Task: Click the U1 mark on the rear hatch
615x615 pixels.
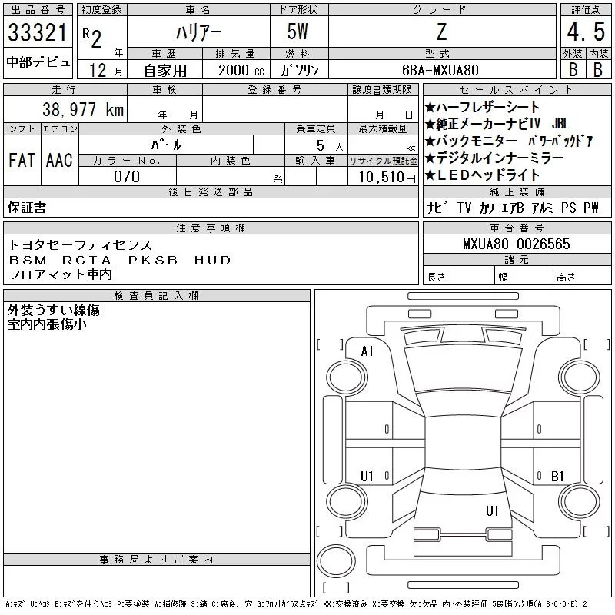Action: (x=492, y=511)
